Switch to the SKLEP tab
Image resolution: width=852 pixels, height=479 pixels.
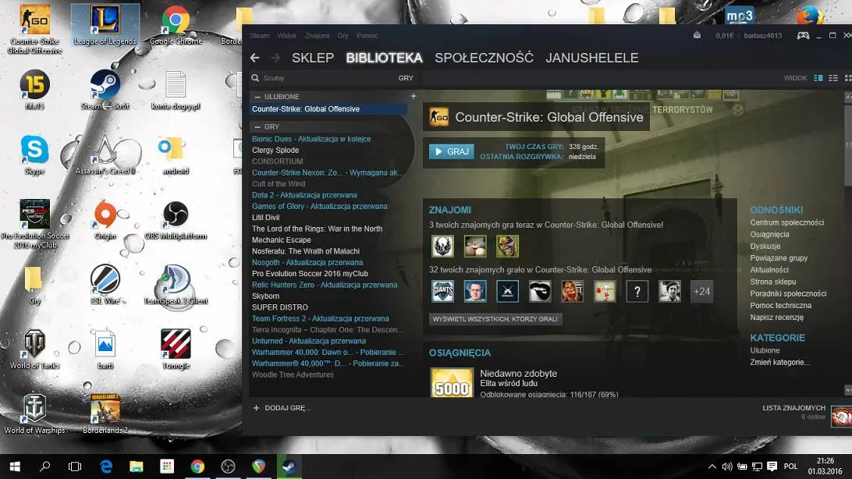[313, 58]
